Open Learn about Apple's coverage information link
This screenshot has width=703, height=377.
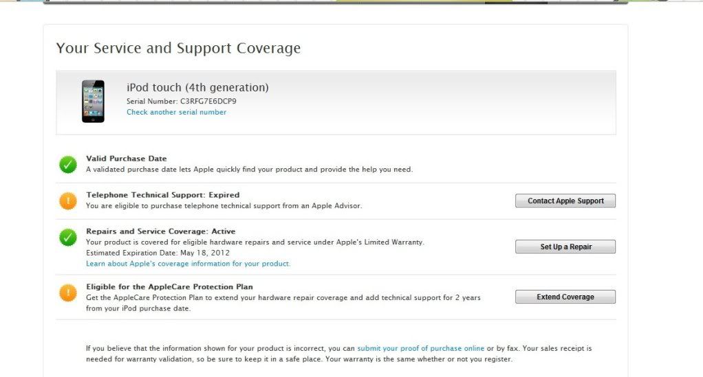(x=188, y=264)
